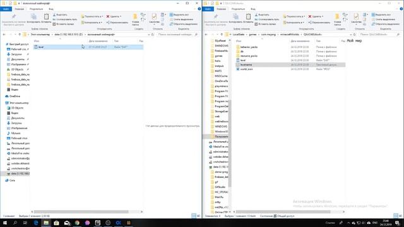Viewport: 404px width, 227px height.
Task: Click refresh button in left window address bar
Action: point(153,35)
